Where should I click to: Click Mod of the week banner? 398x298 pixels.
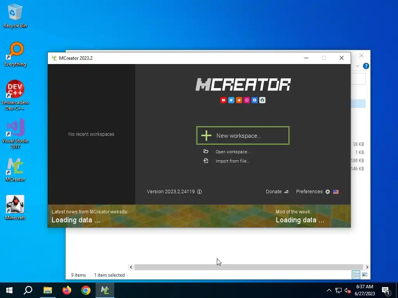point(300,216)
